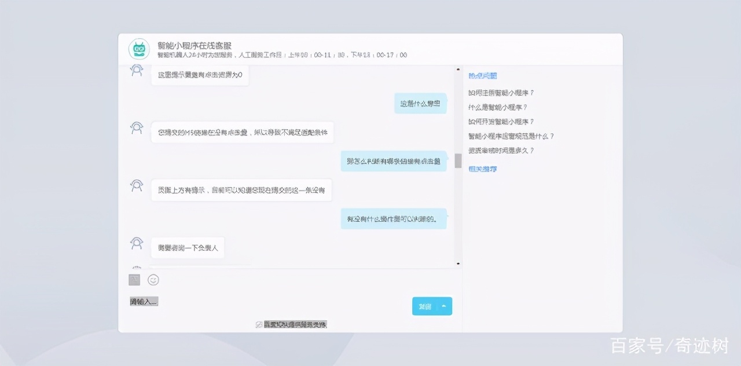Click the bot's first message bubble
The height and width of the screenshot is (366, 741).
(200, 74)
